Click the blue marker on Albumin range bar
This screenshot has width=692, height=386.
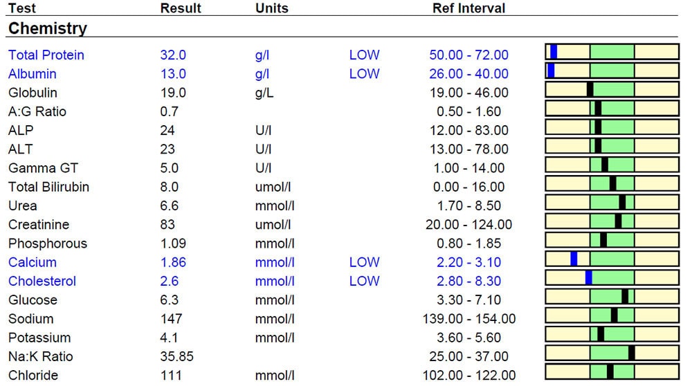pos(551,71)
